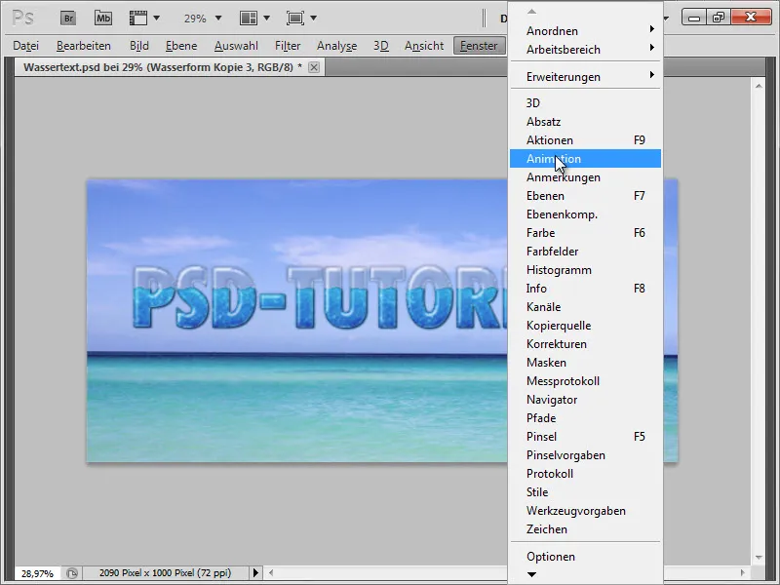This screenshot has width=780, height=585.
Task: Show the Absatz panel
Action: point(586,121)
